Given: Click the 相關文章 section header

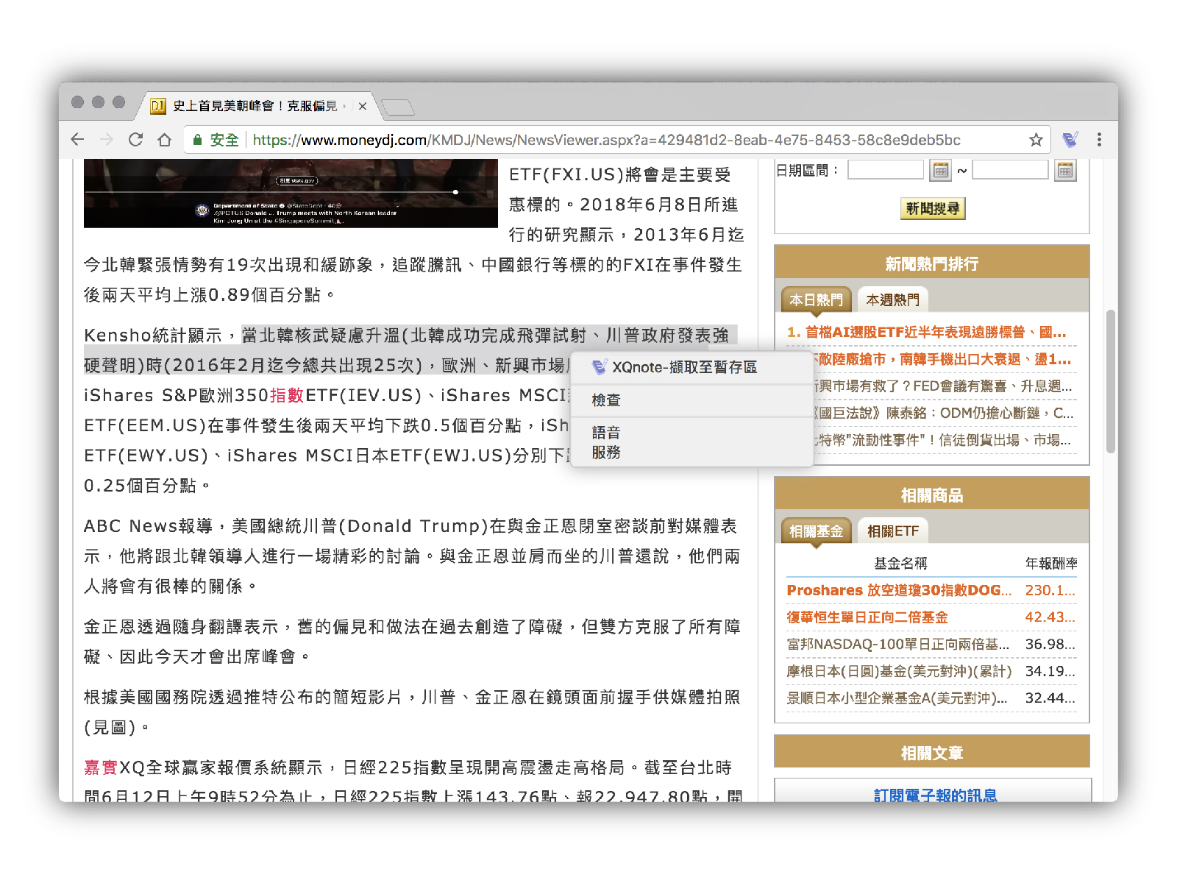Looking at the screenshot, I should point(932,753).
